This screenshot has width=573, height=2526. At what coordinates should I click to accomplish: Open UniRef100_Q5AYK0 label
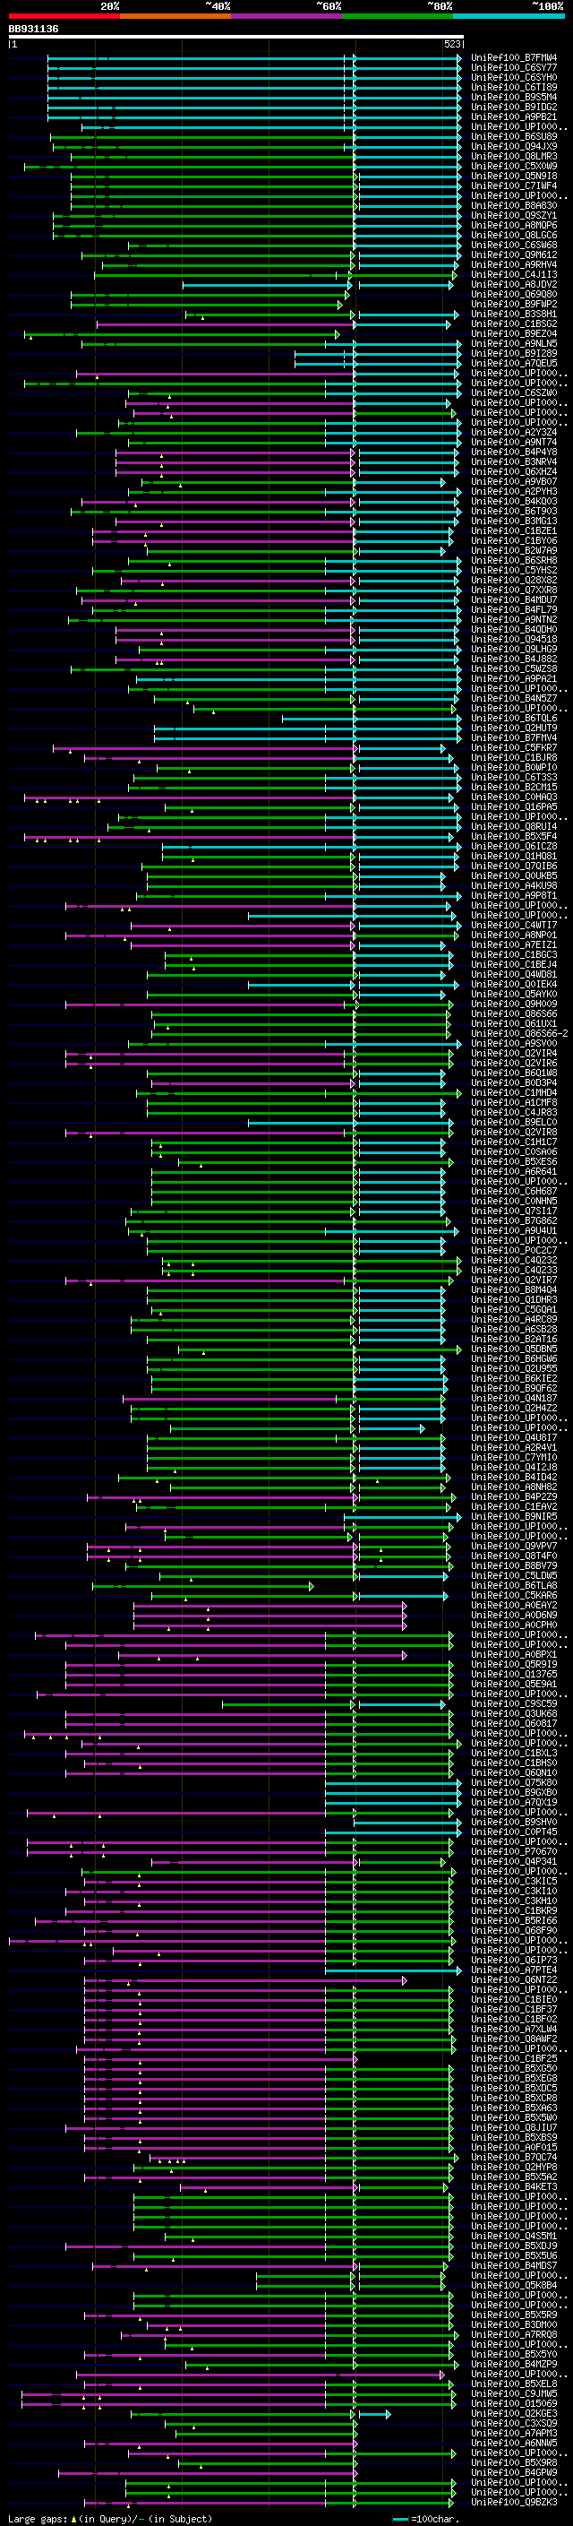click(514, 995)
